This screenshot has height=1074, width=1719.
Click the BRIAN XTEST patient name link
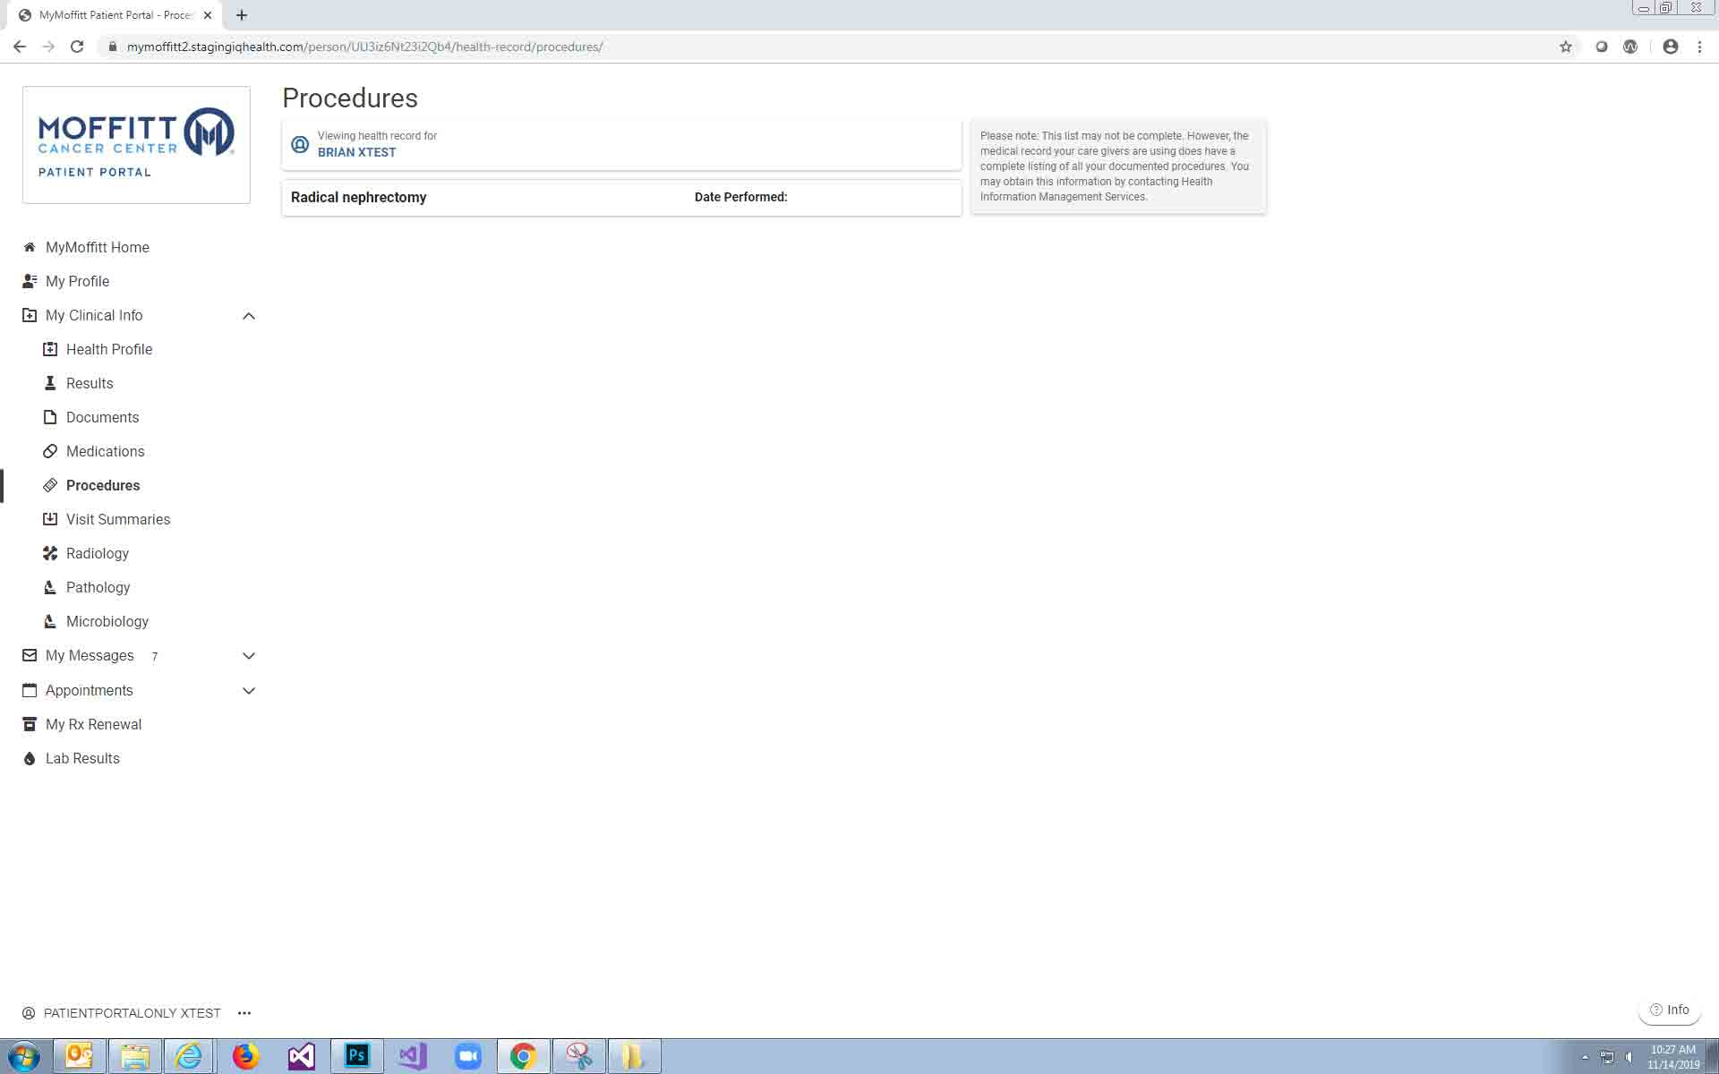coord(356,152)
